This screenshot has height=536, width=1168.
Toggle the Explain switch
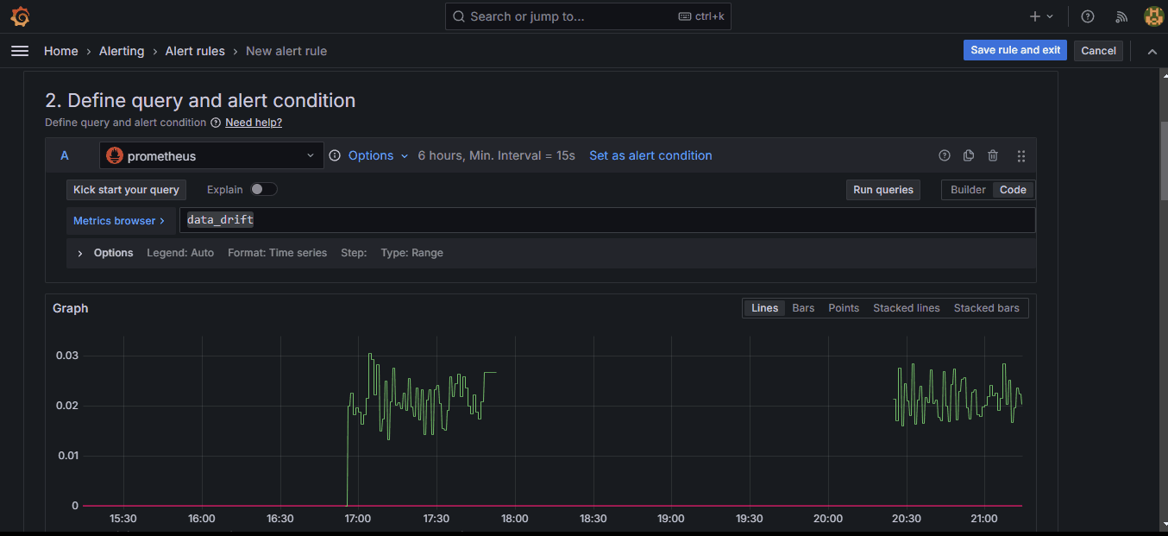[x=264, y=189]
